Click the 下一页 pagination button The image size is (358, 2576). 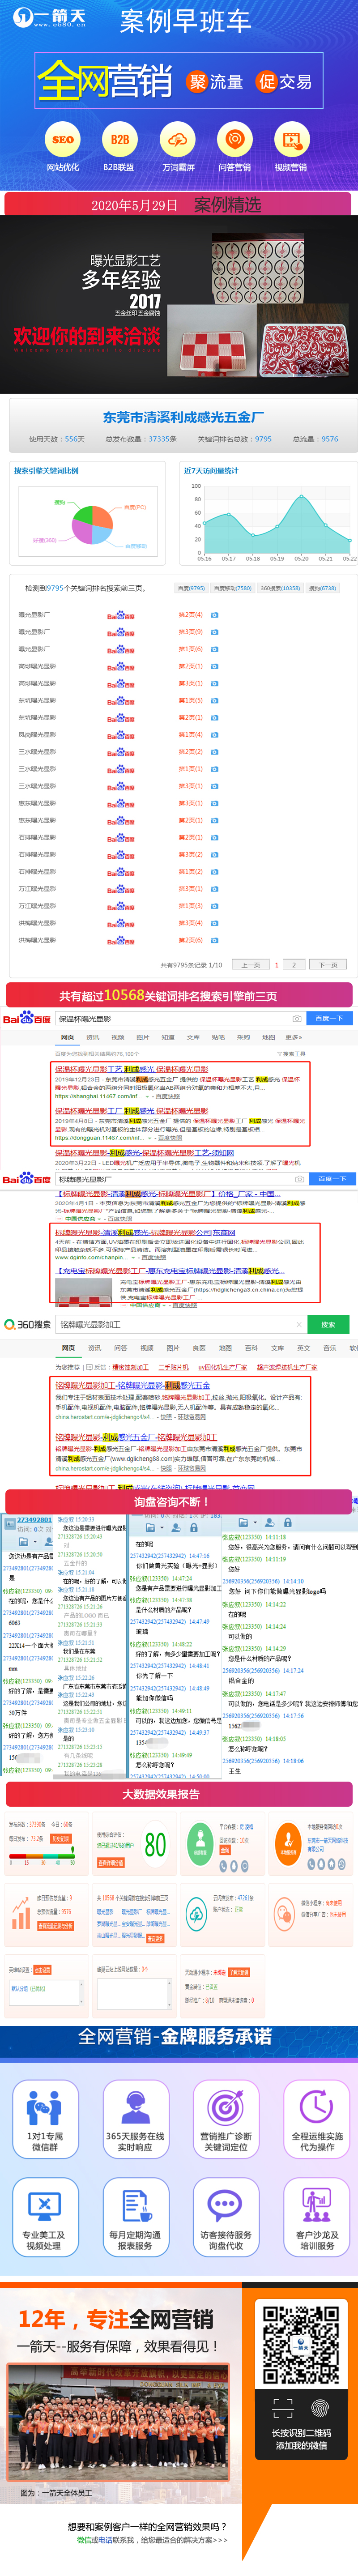click(327, 965)
